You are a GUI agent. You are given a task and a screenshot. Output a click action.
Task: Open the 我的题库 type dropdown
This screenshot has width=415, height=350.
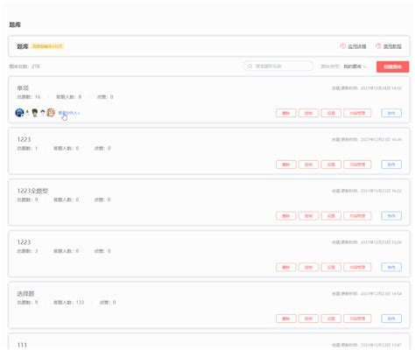pyautogui.click(x=355, y=66)
